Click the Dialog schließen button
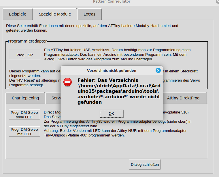Image resolution: width=219 pixels, height=177 pixels. point(145,165)
